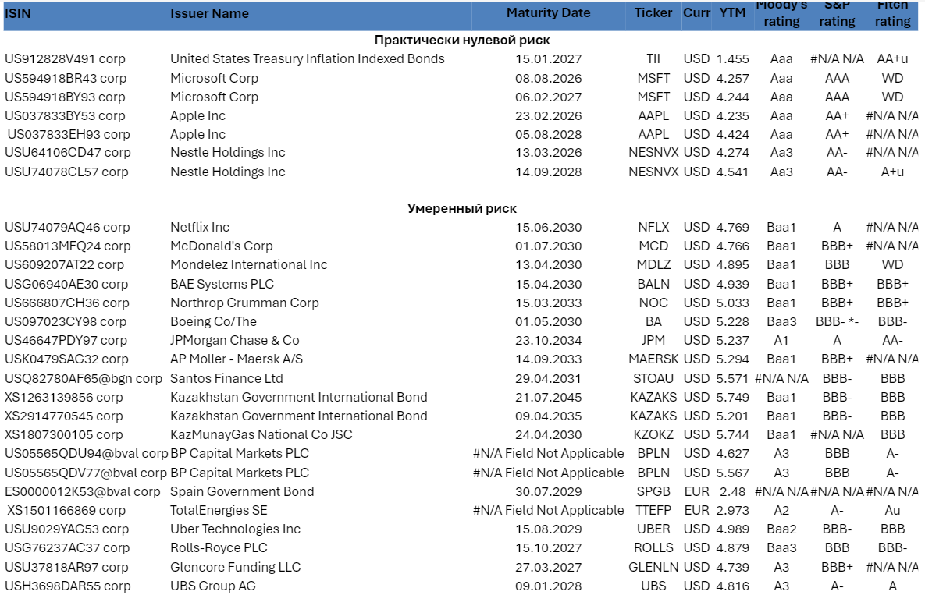Click KazMunayGas National Co JSC cell
The height and width of the screenshot is (595, 925).
pyautogui.click(x=261, y=435)
